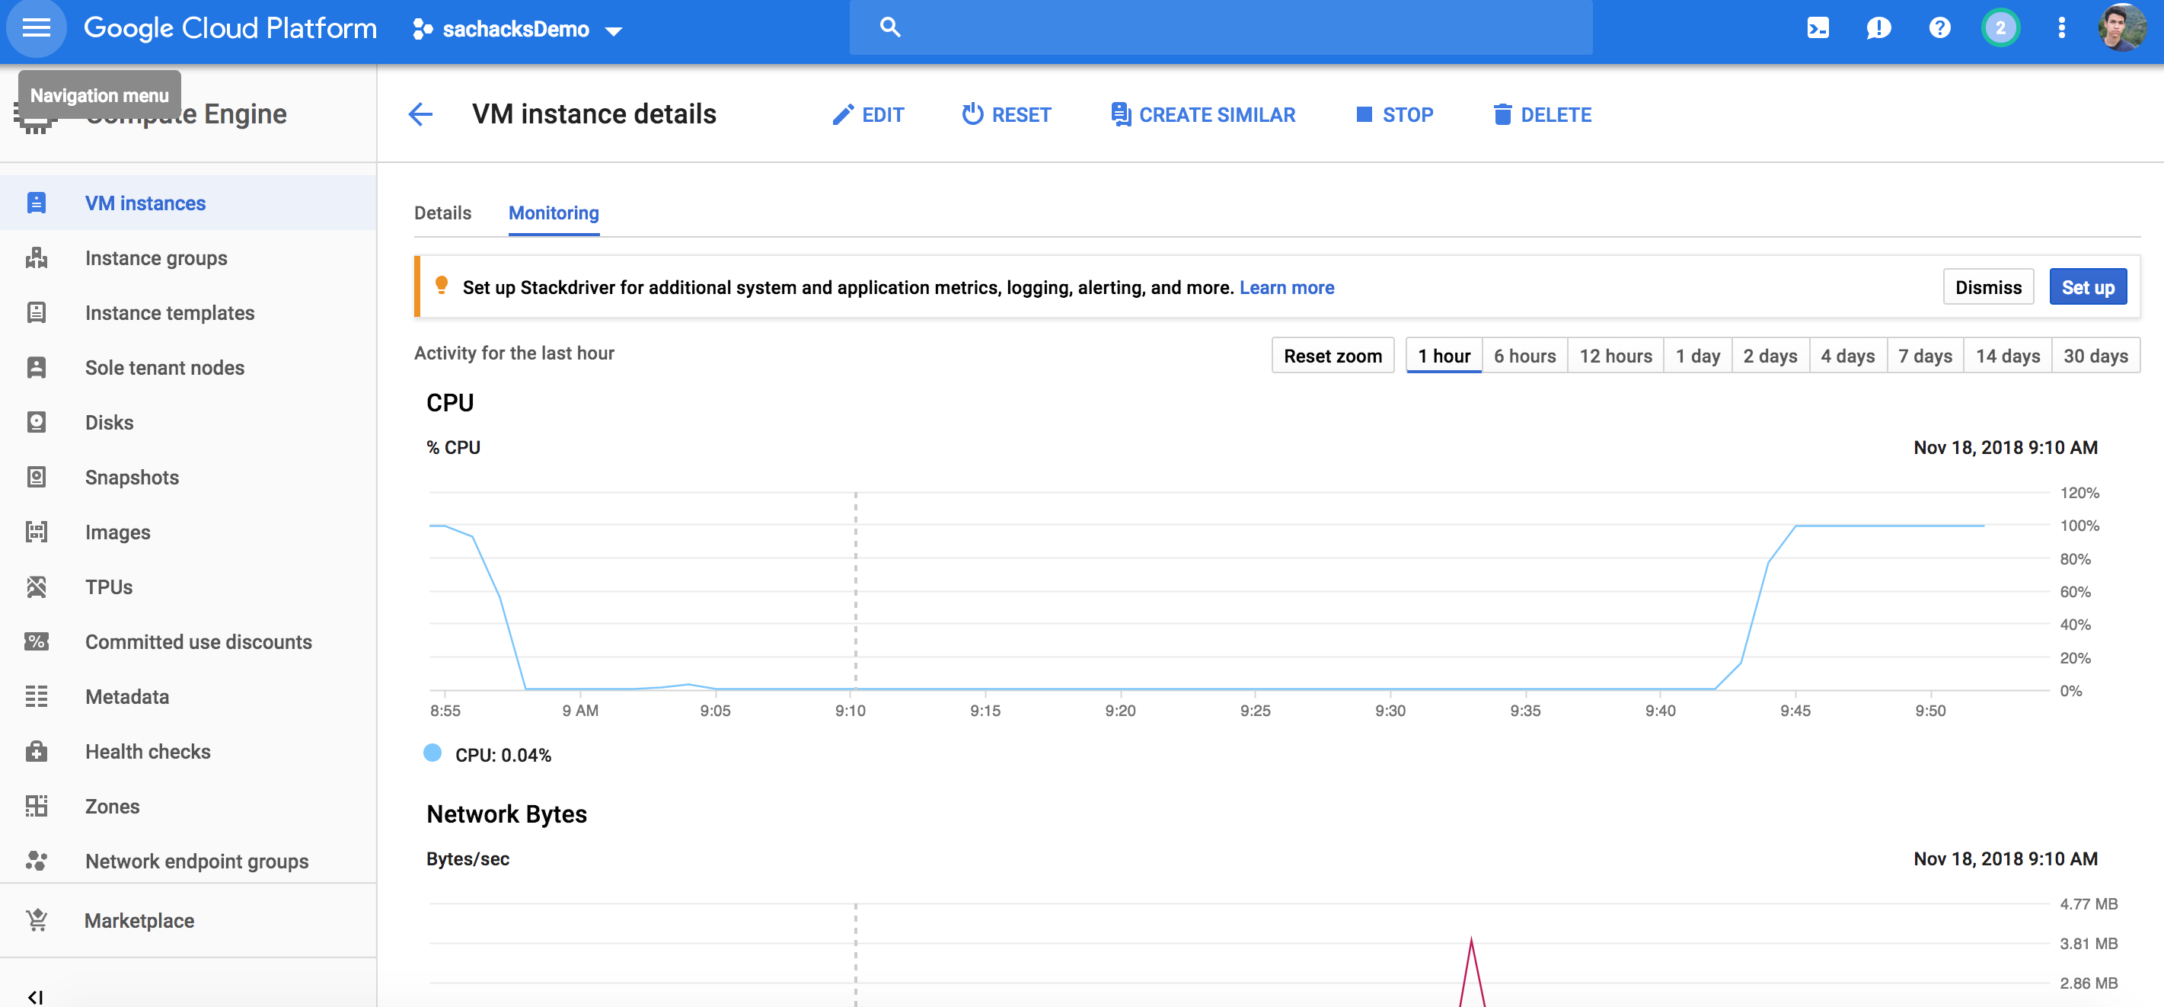Open the hamburger navigation menu

36,29
